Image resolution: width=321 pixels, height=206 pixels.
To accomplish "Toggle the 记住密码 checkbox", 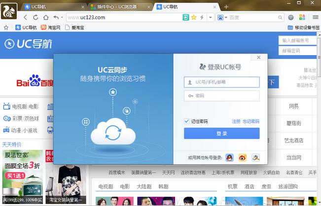I will (186, 121).
